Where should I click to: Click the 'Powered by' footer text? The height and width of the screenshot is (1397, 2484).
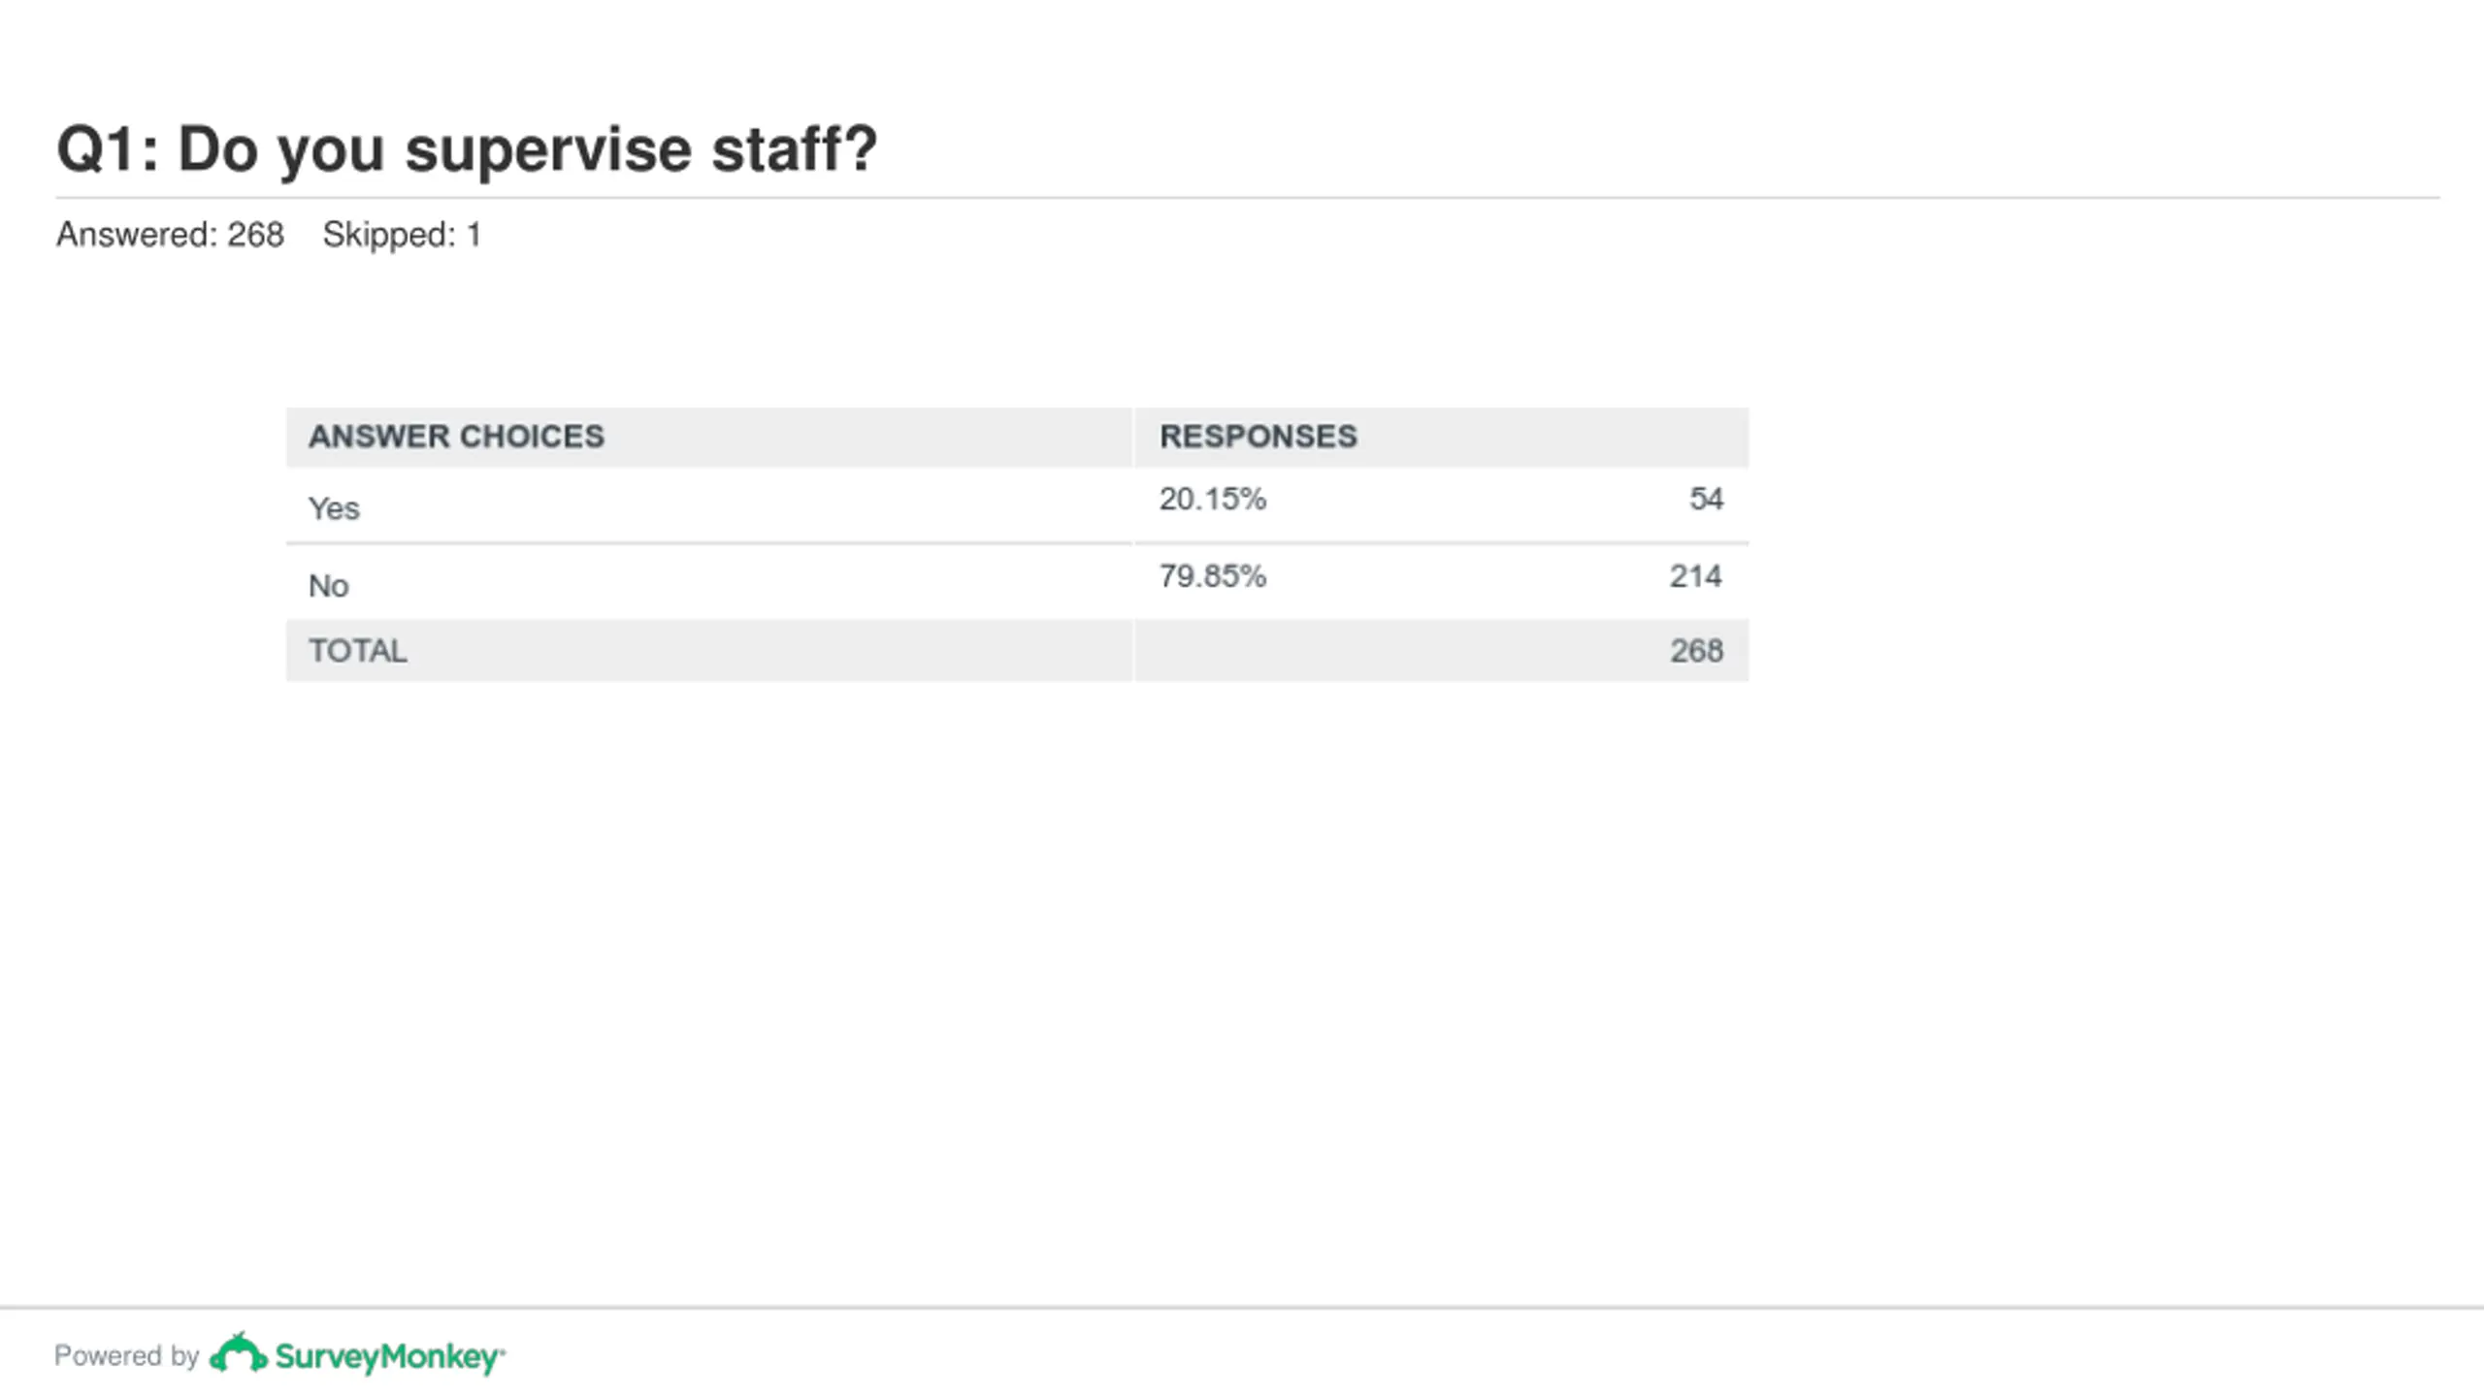pos(126,1355)
